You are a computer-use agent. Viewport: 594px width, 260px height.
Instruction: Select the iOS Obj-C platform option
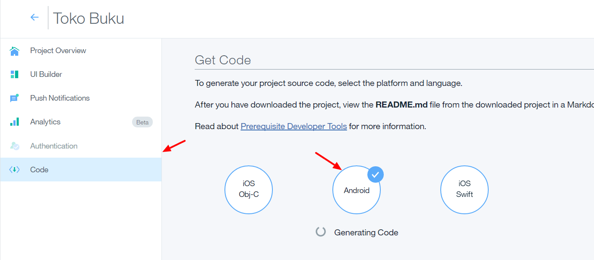coord(249,190)
